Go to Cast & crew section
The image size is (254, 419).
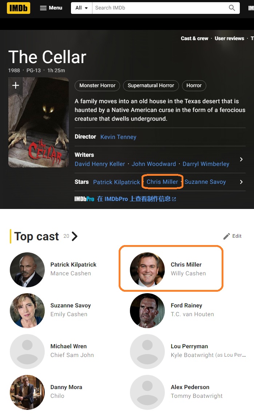pos(194,39)
